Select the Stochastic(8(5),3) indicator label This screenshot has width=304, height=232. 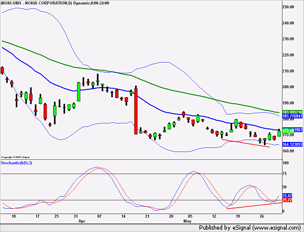[x=17, y=163]
